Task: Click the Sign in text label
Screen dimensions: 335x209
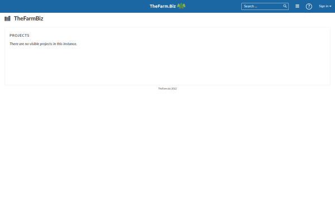Action: point(324,6)
